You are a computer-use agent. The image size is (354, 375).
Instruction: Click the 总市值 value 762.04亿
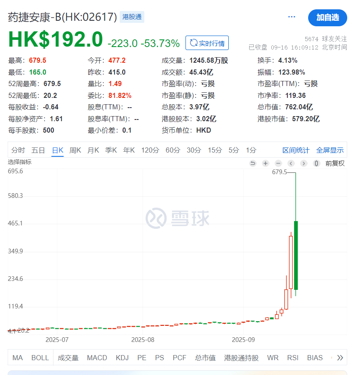(x=299, y=107)
